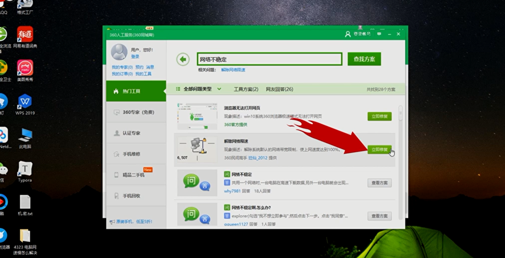Click the 登录 link under user greeting
The width and height of the screenshot is (505, 258).
coord(135,56)
